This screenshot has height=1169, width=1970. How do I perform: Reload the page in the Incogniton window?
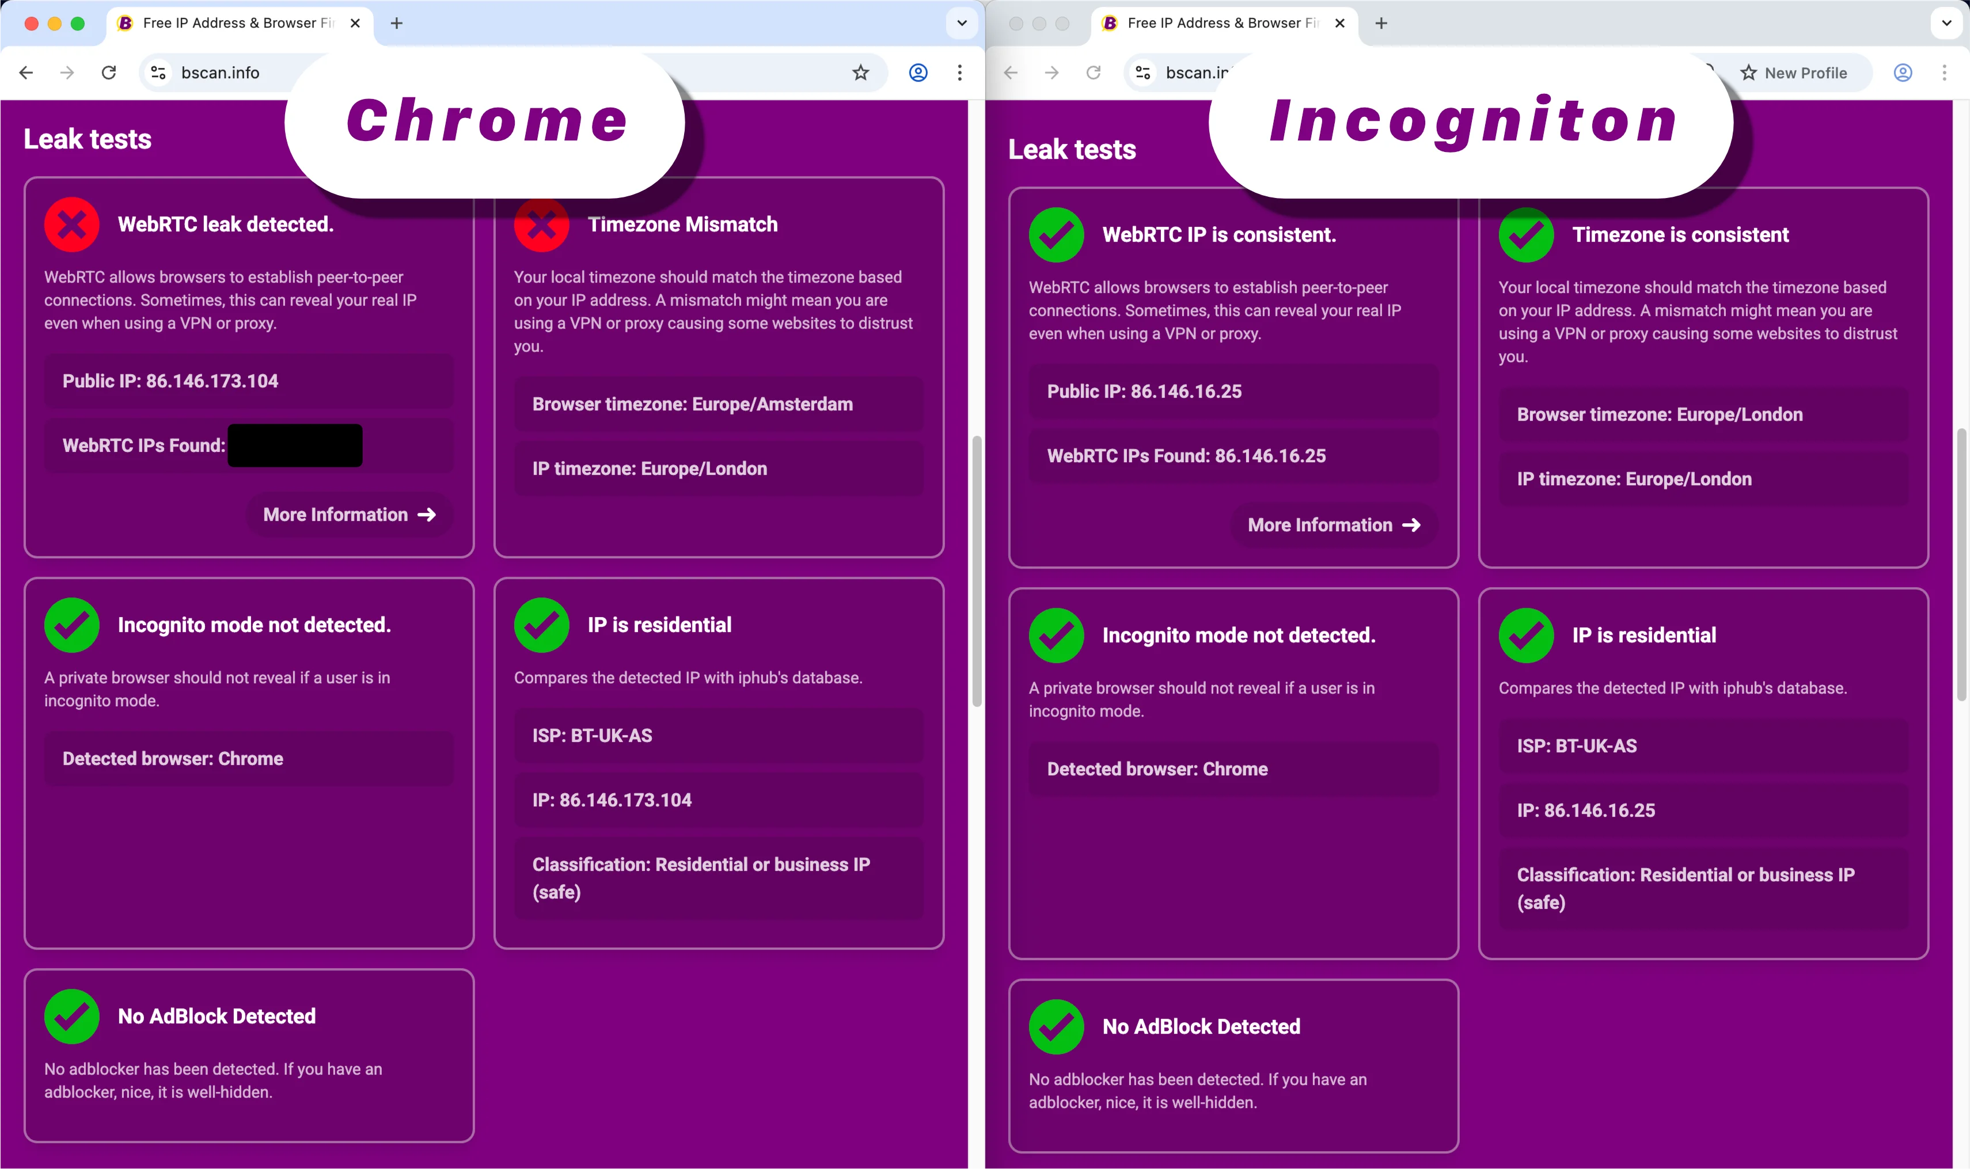tap(1094, 73)
